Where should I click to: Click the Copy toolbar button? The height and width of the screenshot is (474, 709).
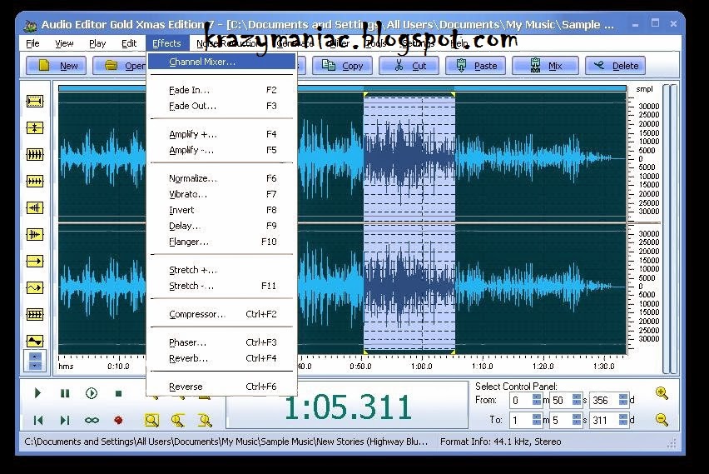(342, 66)
